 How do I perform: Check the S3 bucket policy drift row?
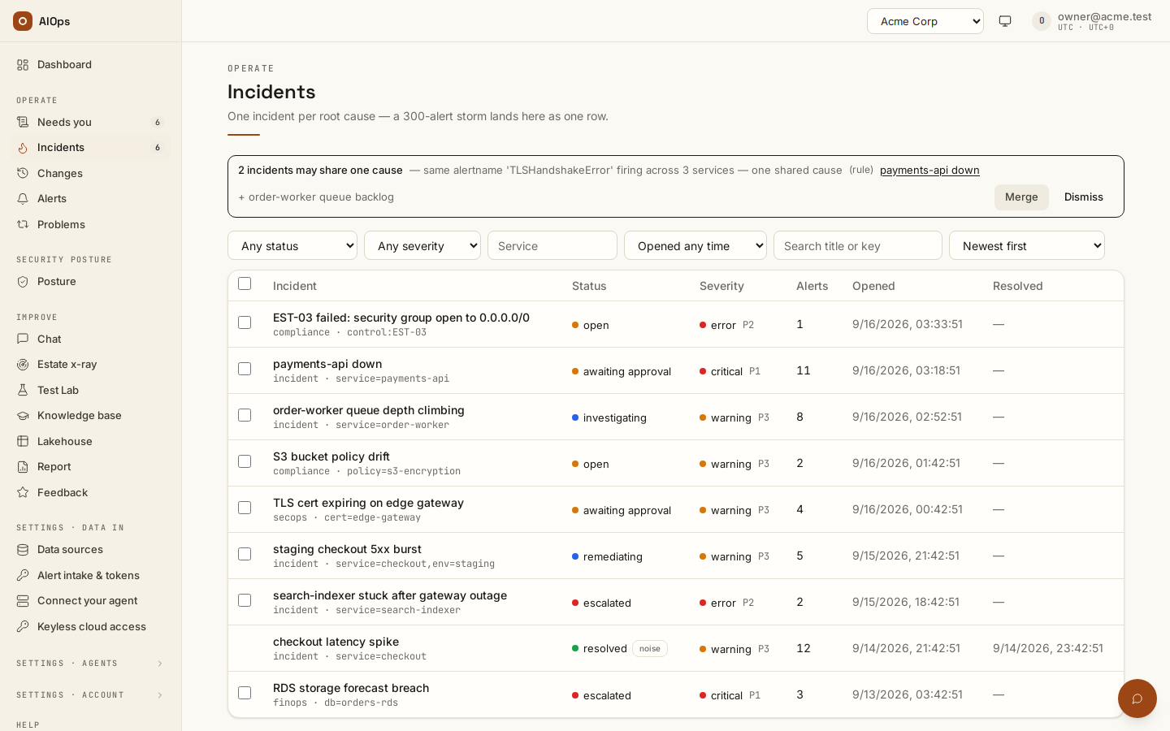(x=245, y=461)
